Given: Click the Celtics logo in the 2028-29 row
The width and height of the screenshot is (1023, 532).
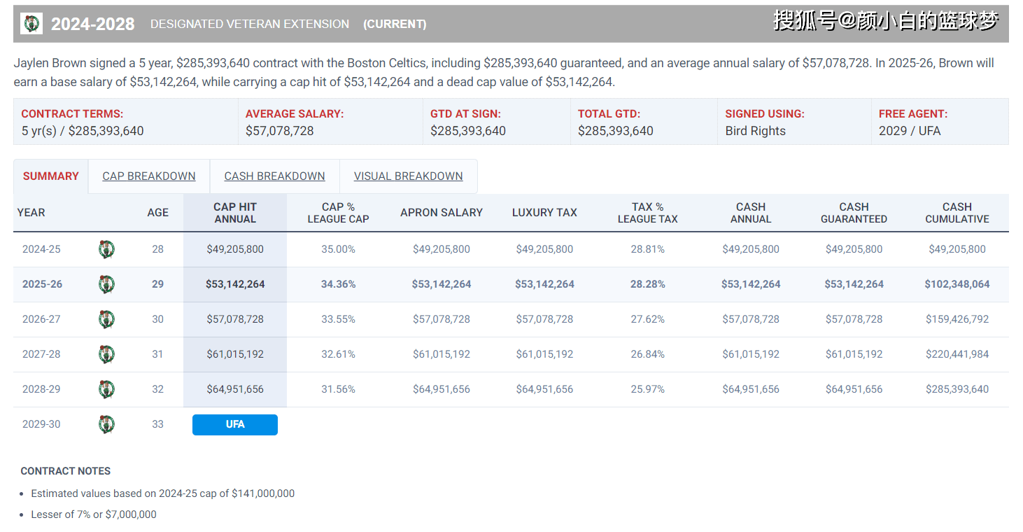Looking at the screenshot, I should point(106,389).
